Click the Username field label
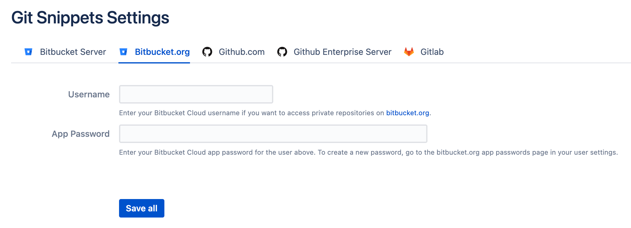631x228 pixels. pos(89,94)
